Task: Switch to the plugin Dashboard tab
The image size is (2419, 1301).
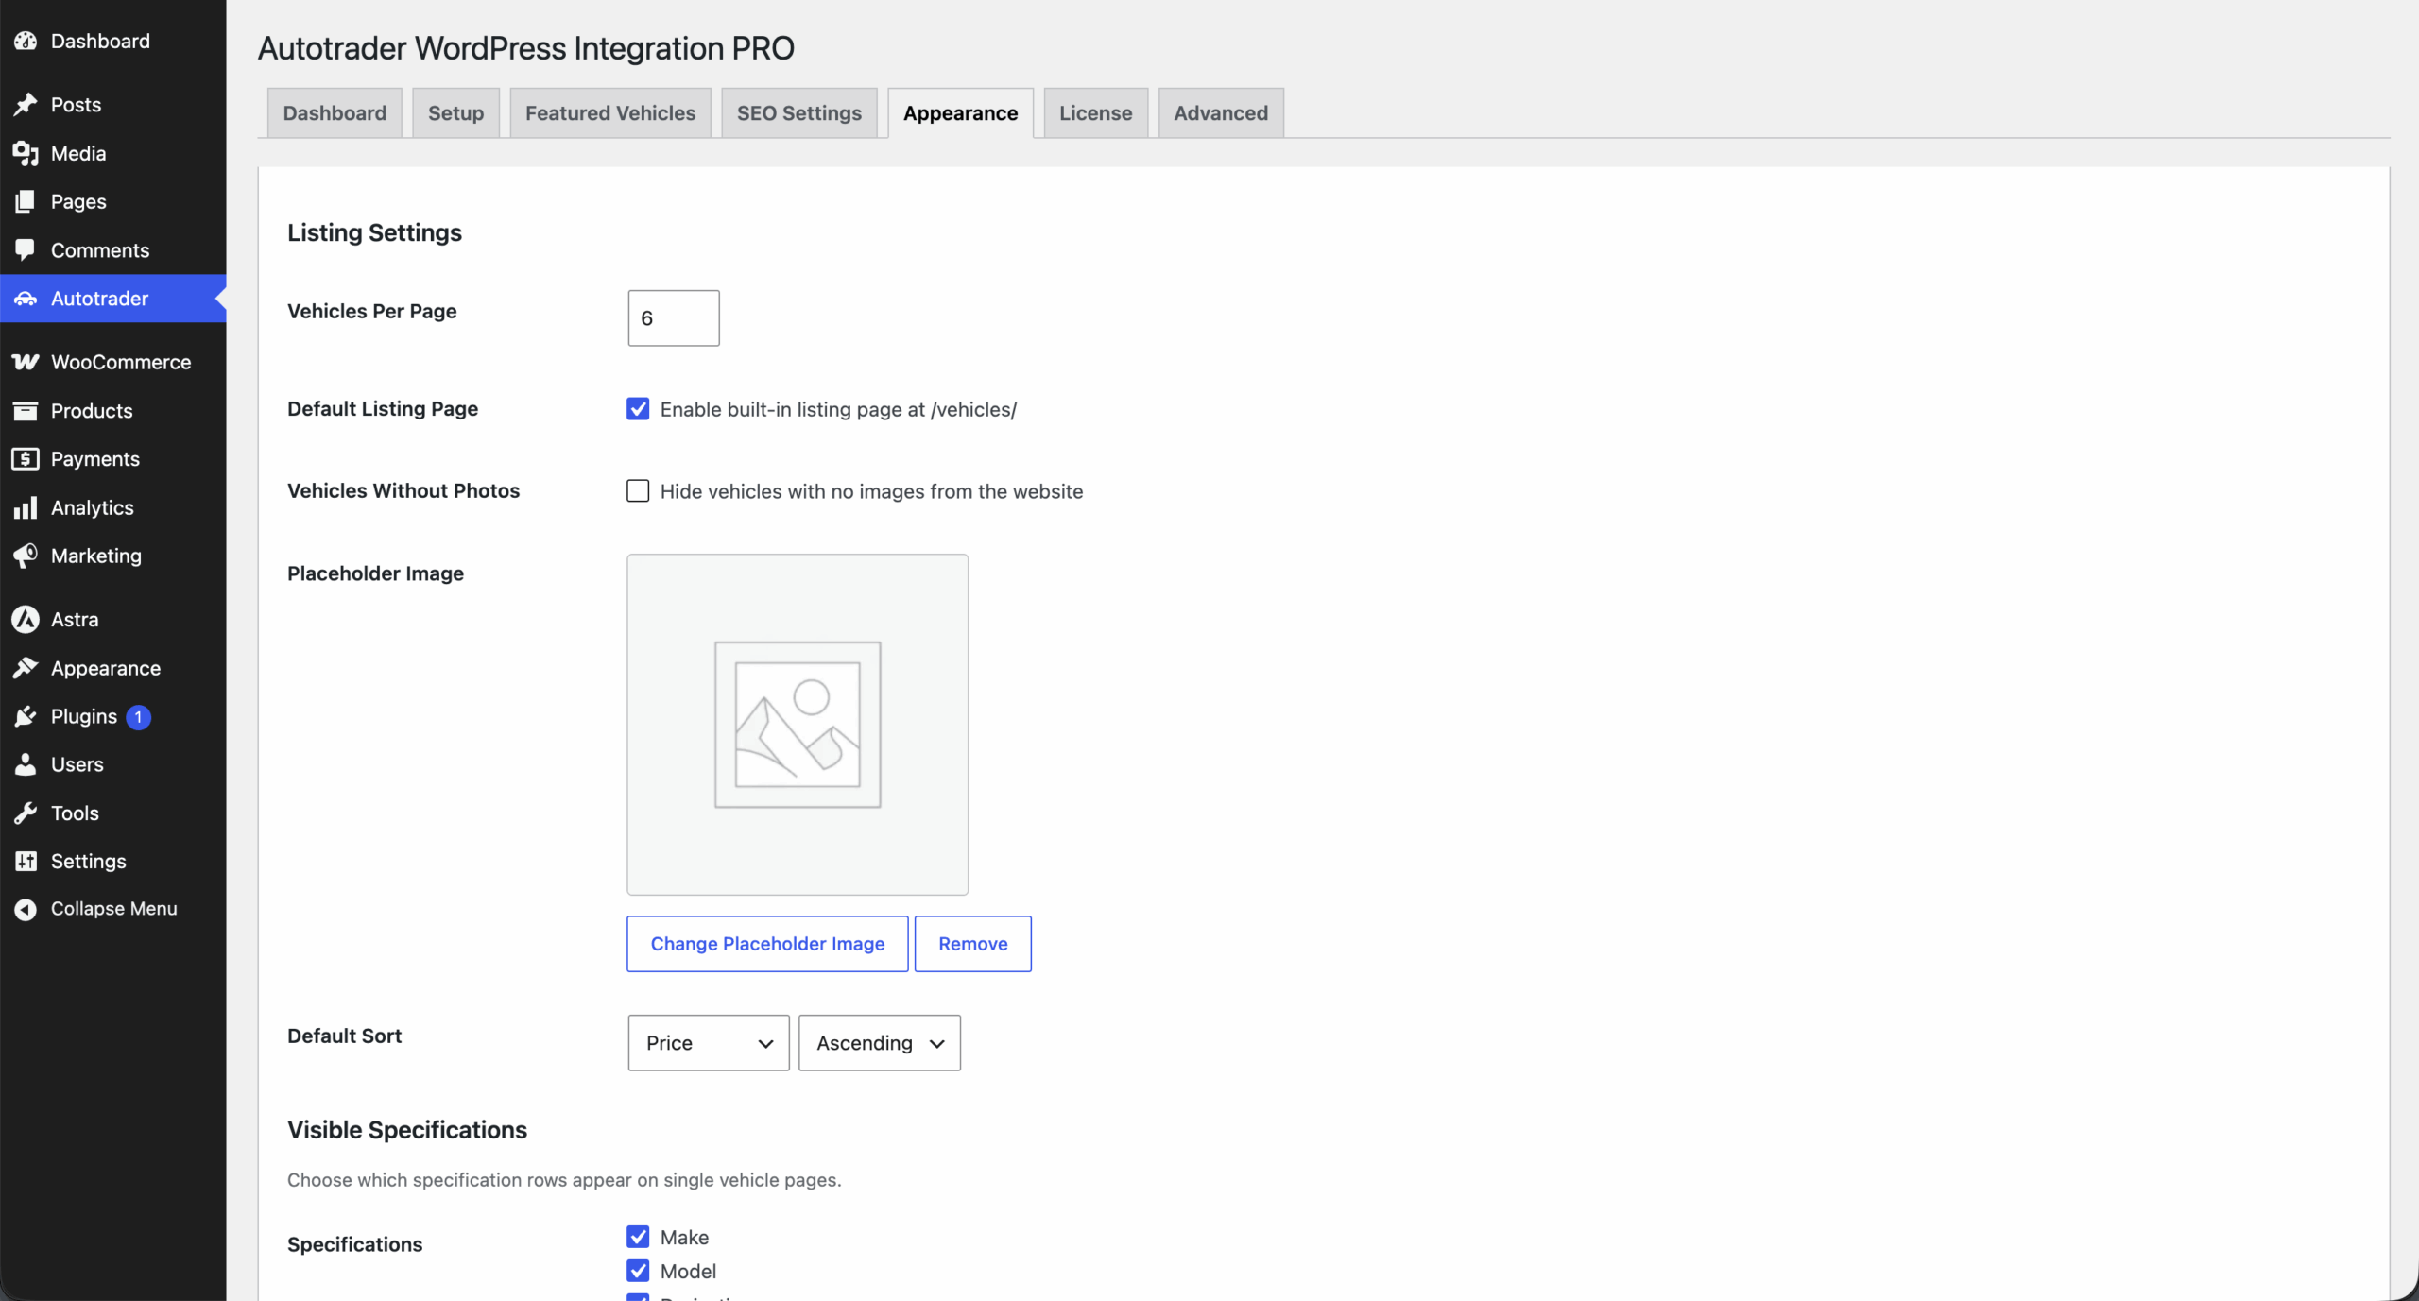Action: coord(335,113)
